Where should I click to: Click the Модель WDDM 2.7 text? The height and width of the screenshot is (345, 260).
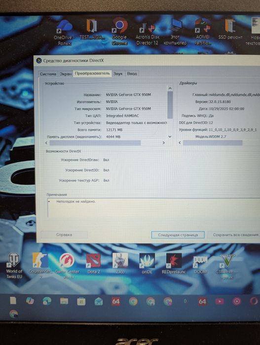click(211, 137)
